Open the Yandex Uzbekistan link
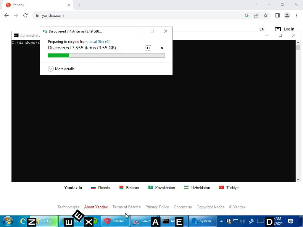 pyautogui.click(x=197, y=188)
